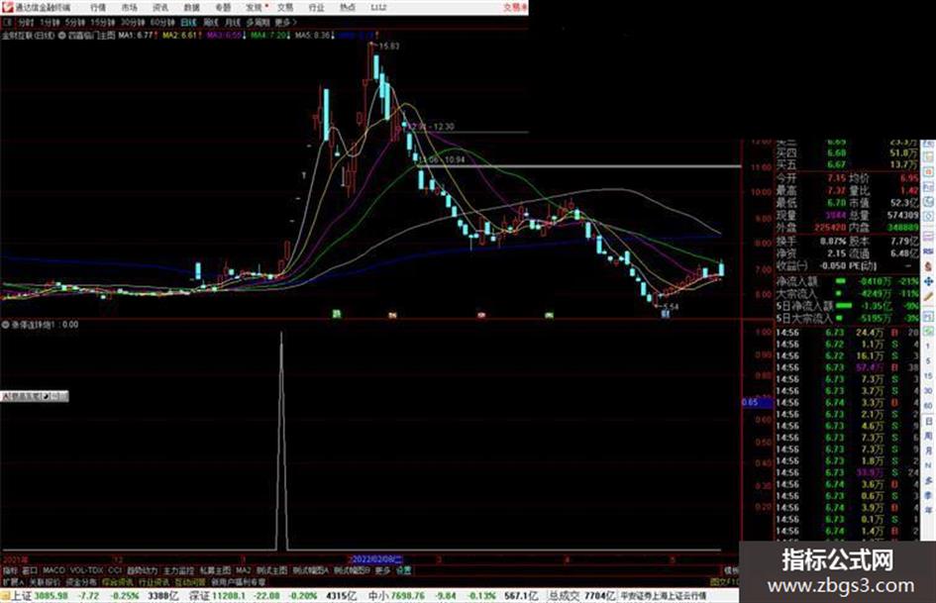Switch to the 60分钟 period

click(x=162, y=22)
